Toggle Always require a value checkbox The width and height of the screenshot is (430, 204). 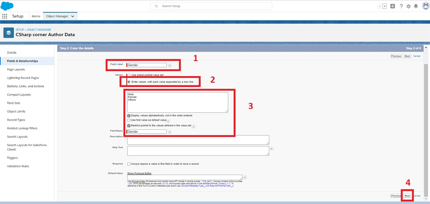point(129,164)
